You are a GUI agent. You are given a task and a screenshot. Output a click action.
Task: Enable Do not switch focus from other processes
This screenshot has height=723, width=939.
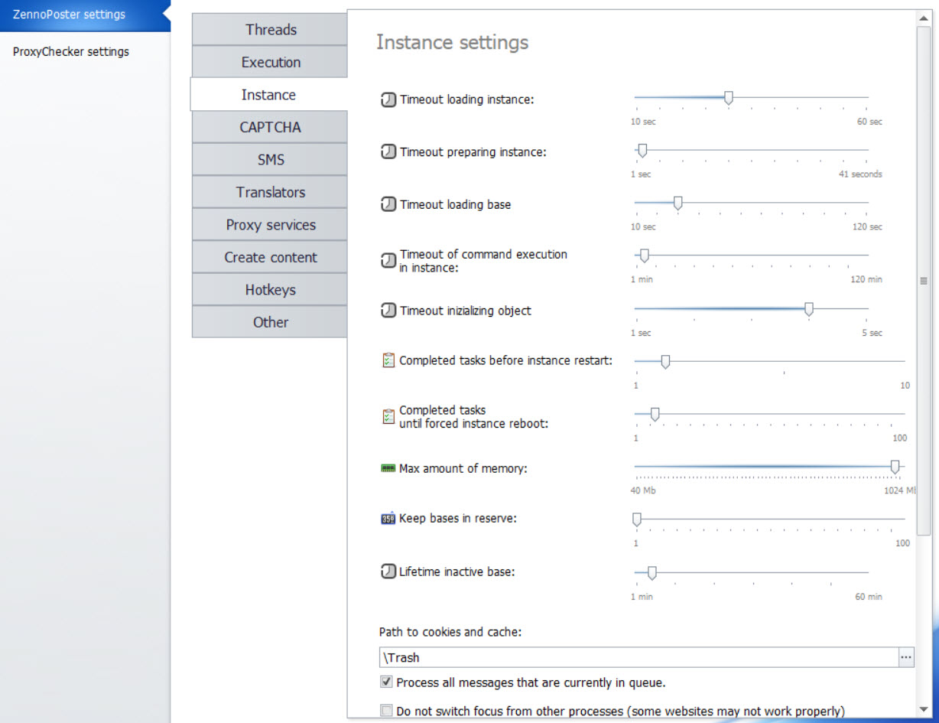386,711
